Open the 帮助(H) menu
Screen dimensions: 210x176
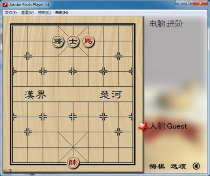pyautogui.click(x=62, y=13)
